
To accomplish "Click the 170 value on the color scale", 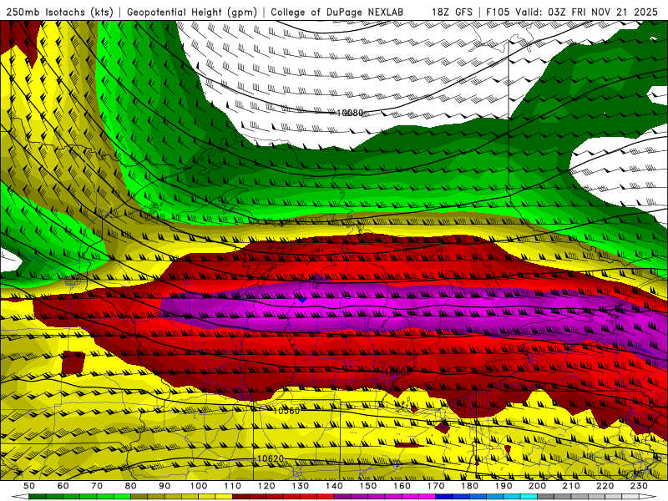I will tap(435, 486).
